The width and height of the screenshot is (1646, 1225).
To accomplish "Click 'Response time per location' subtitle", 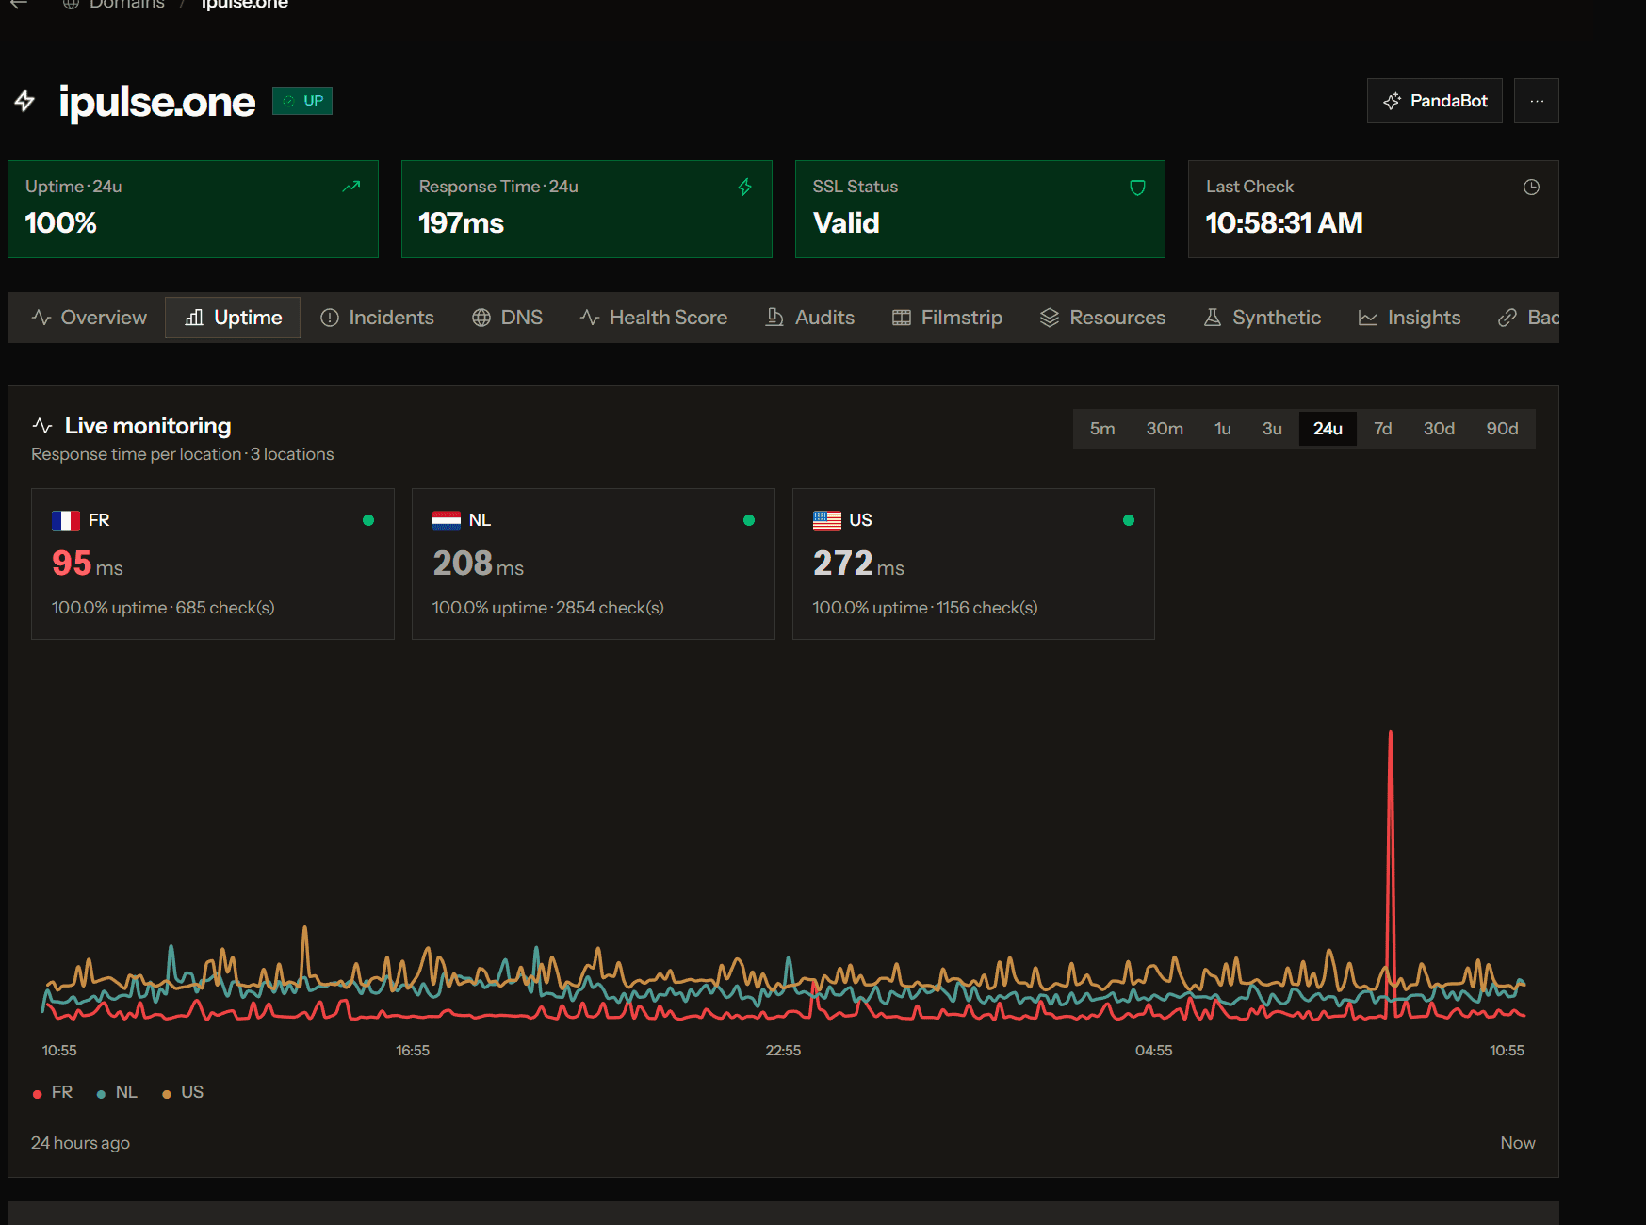I will click(x=137, y=454).
